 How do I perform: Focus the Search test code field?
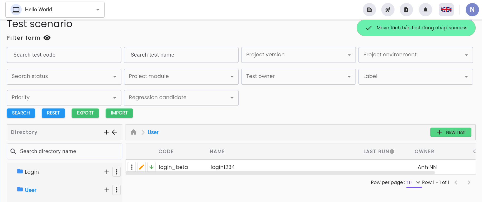point(64,55)
